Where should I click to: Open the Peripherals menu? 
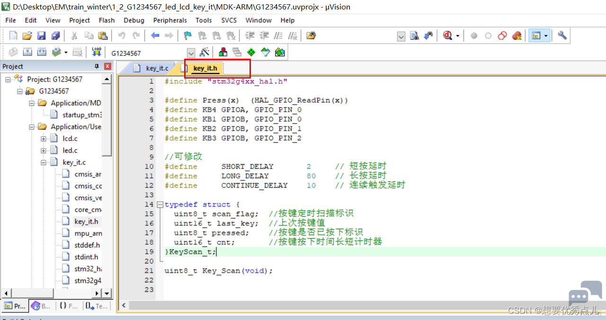170,20
